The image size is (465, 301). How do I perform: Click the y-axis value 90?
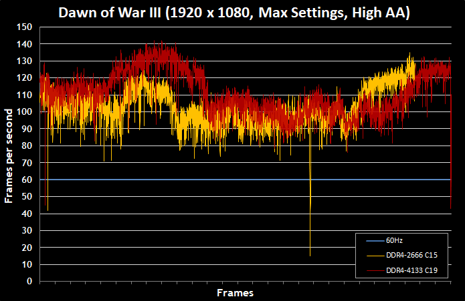point(27,129)
